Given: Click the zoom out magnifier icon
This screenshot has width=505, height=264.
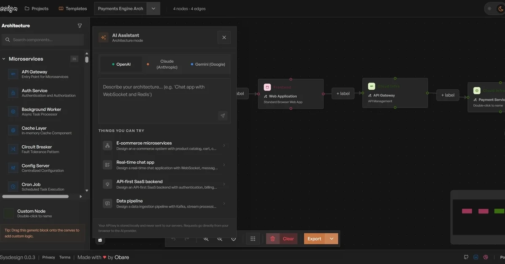Looking at the screenshot, I should tap(220, 239).
